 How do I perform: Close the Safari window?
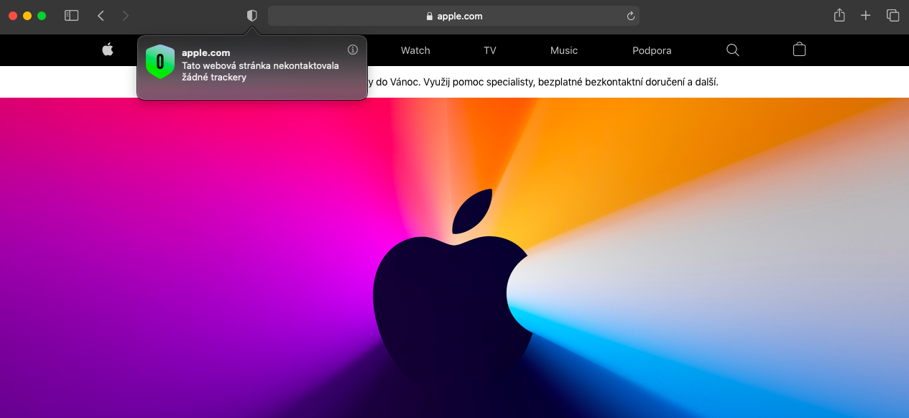pos(13,16)
